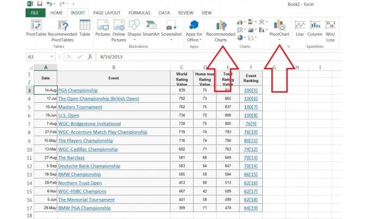Image resolution: width=367 pixels, height=219 pixels.
Task: Select column H header
Action: pyautogui.click(x=297, y=67)
